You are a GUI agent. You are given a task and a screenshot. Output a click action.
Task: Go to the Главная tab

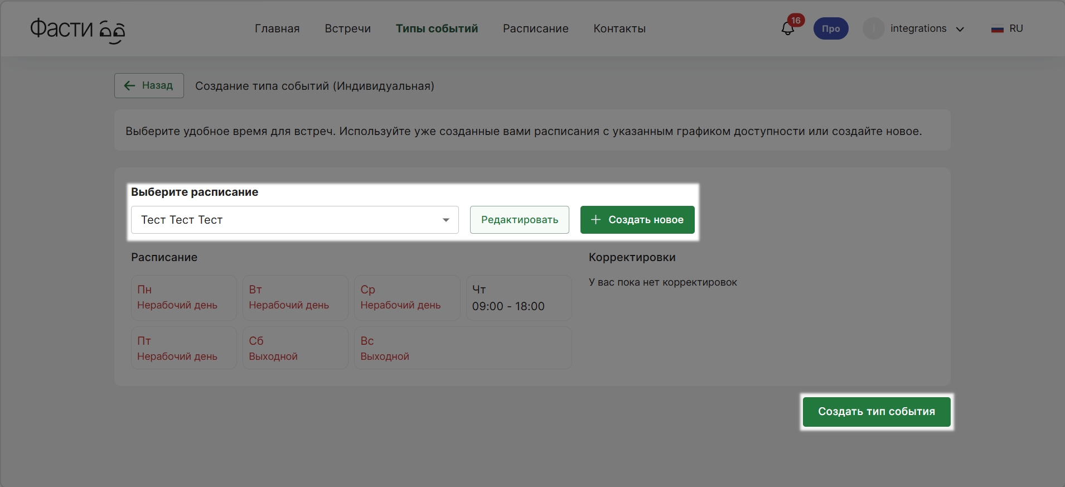point(277,29)
